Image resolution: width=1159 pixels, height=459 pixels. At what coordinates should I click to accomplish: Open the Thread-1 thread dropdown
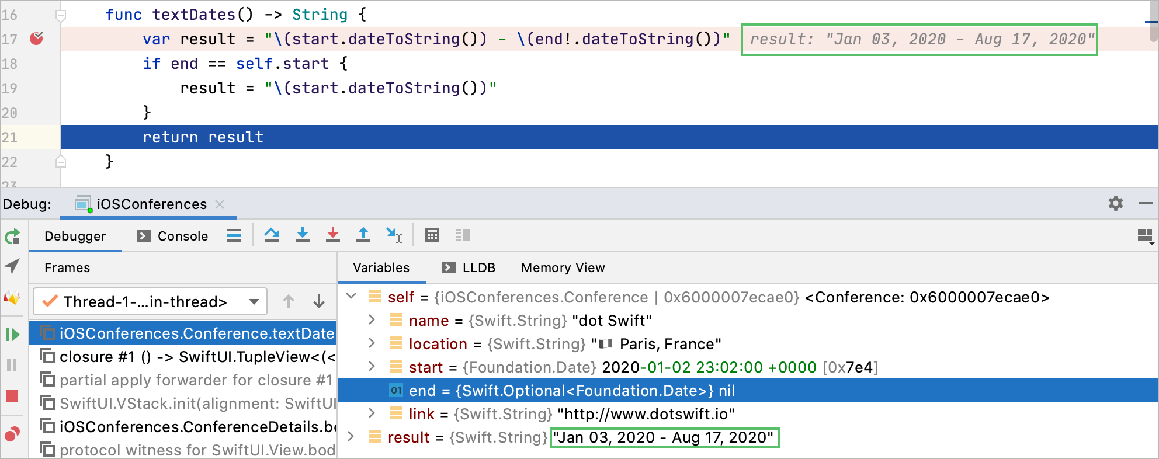tap(150, 301)
